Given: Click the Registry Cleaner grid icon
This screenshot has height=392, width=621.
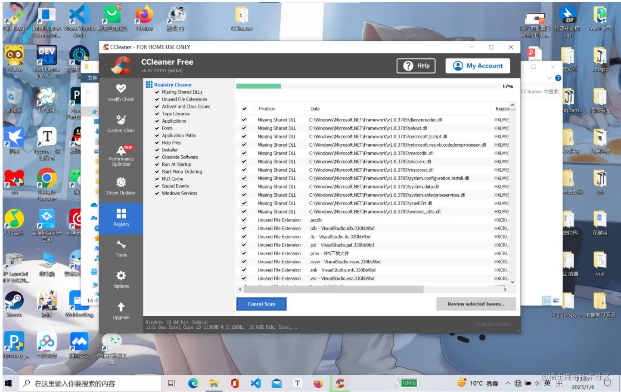Looking at the screenshot, I should (x=149, y=84).
